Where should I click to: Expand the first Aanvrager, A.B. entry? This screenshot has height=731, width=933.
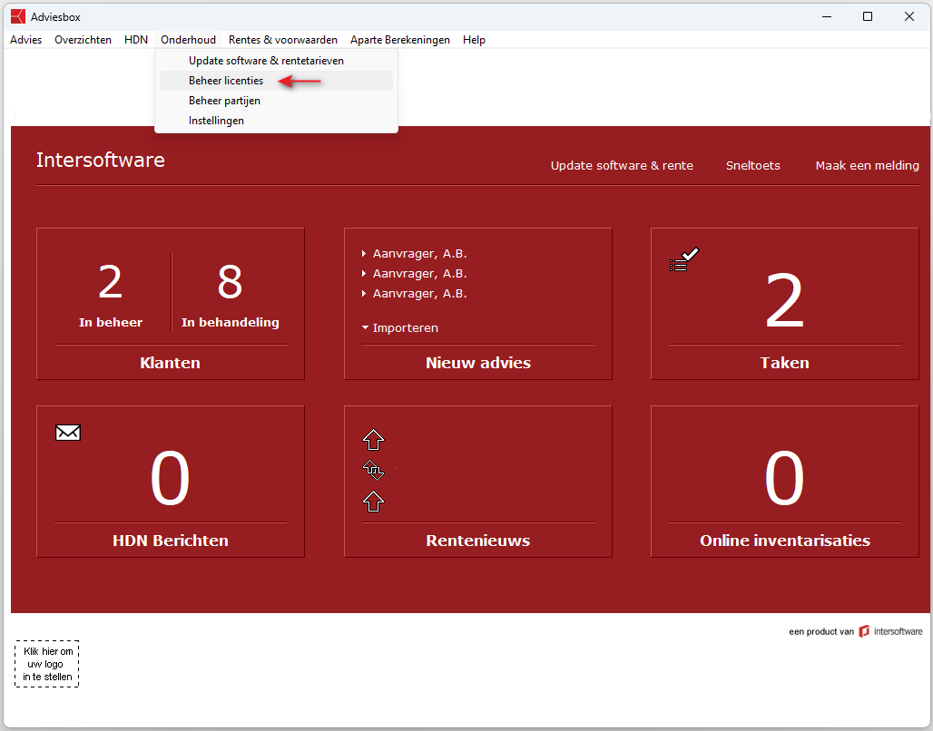(x=414, y=253)
